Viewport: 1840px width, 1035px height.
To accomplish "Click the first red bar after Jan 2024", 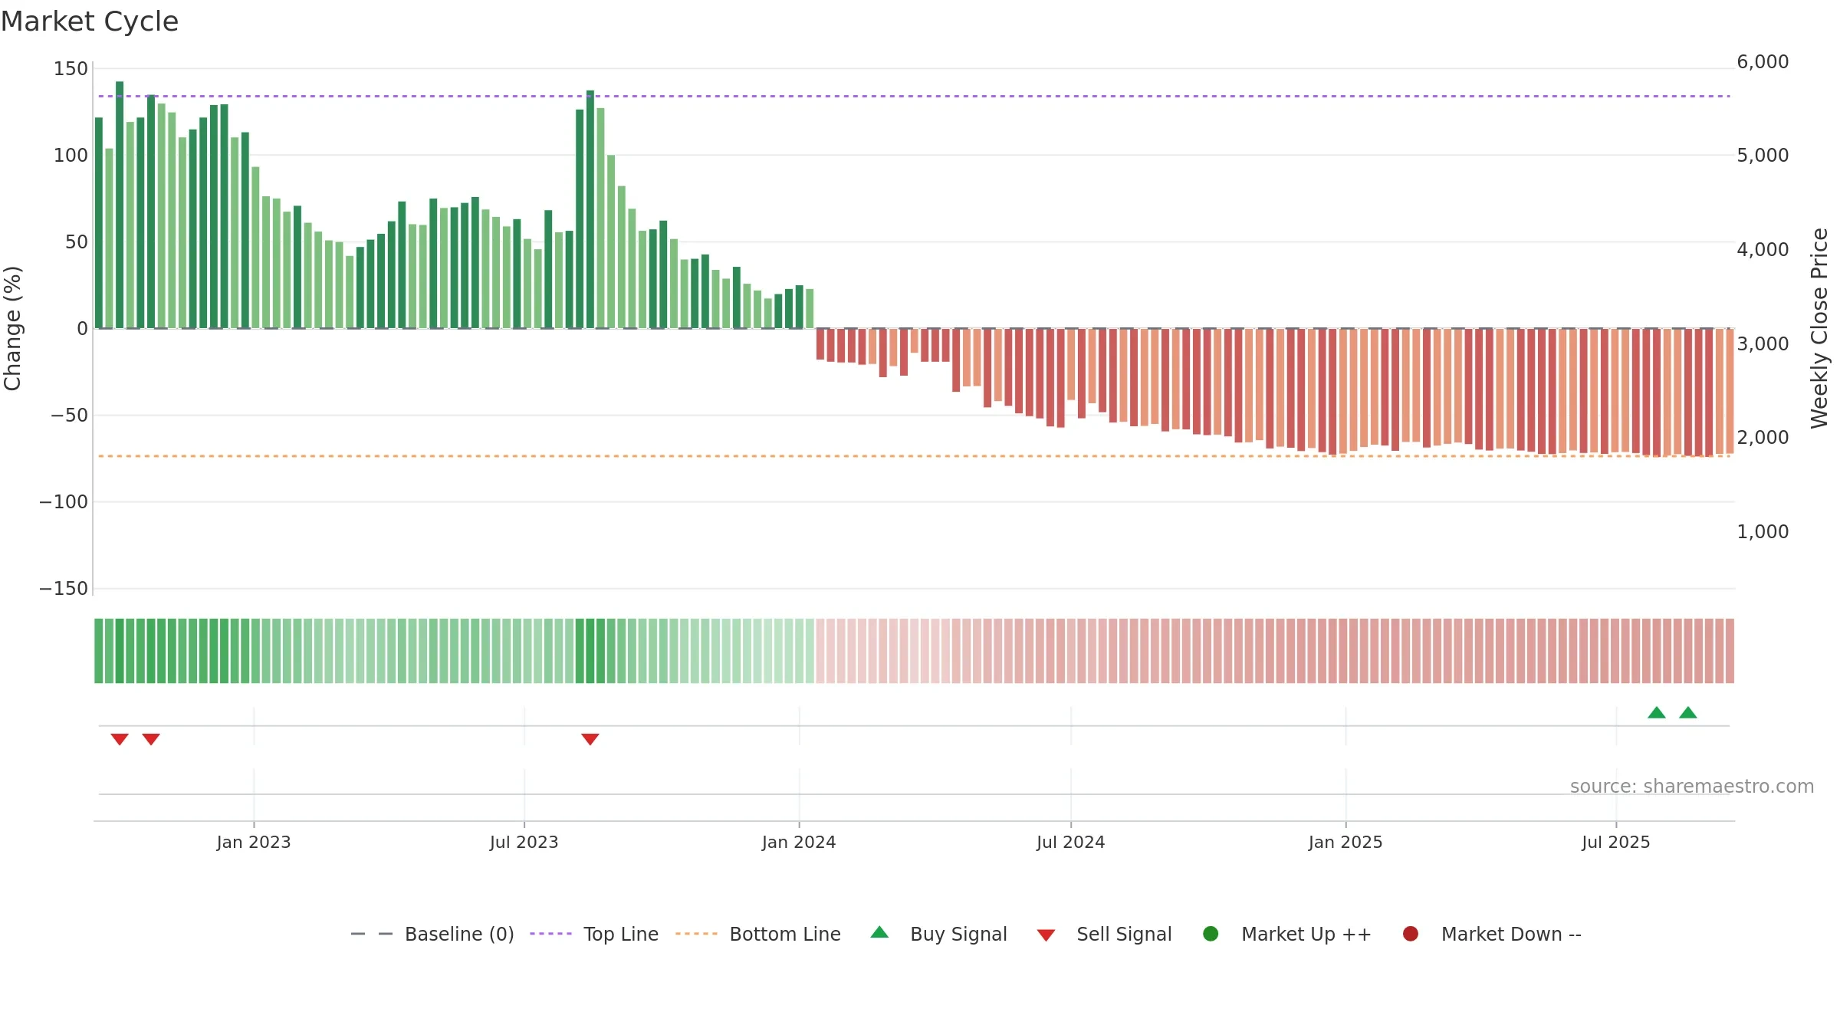I will [x=820, y=344].
